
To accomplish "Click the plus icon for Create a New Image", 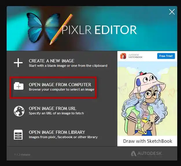I will [18, 63].
